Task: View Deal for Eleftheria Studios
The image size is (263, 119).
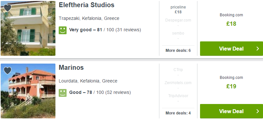Action: (232, 49)
